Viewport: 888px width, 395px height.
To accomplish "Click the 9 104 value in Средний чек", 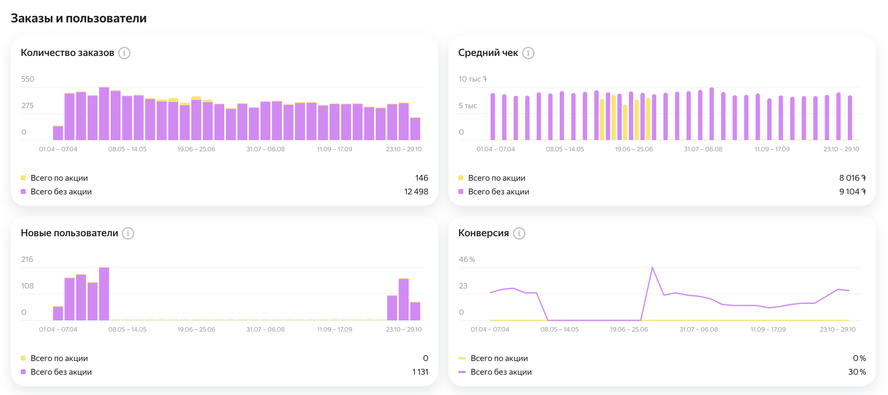I will [x=852, y=191].
